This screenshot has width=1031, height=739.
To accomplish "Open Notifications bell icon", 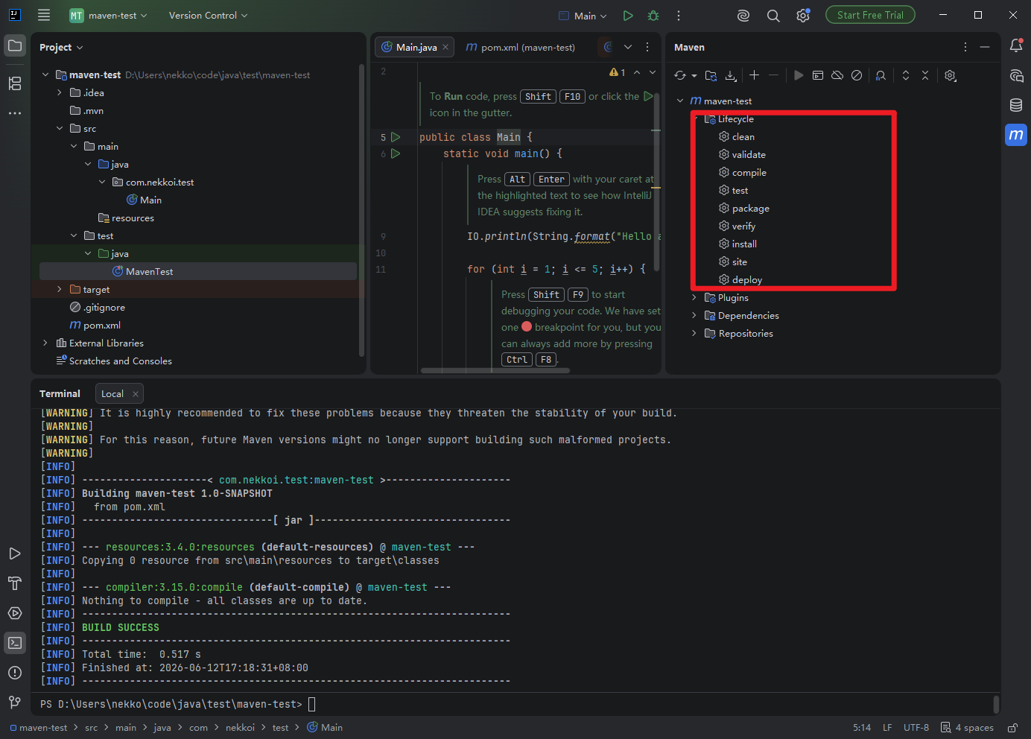I will coord(1016,45).
